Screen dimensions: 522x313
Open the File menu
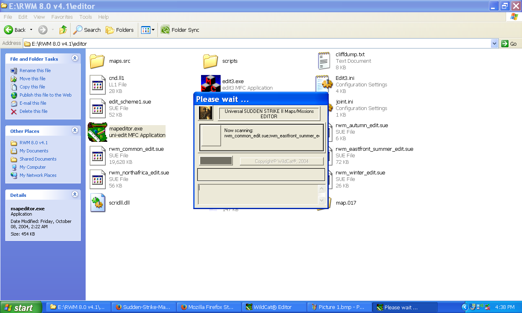(x=8, y=17)
